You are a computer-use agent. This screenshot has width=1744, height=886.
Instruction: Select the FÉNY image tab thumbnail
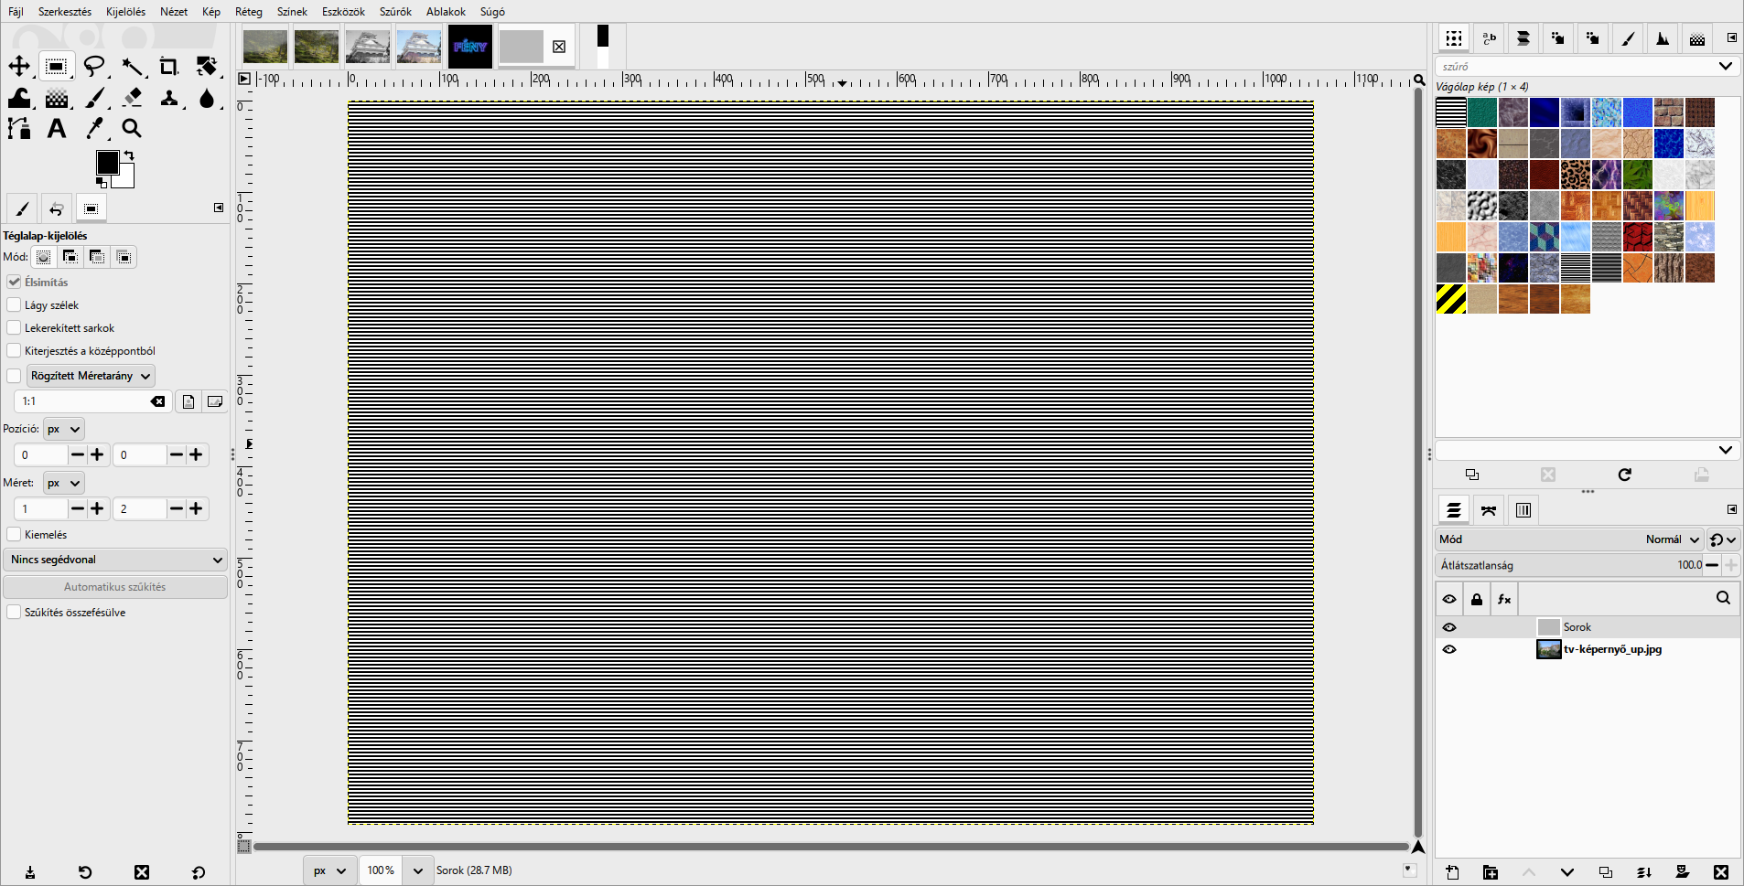pyautogui.click(x=470, y=47)
